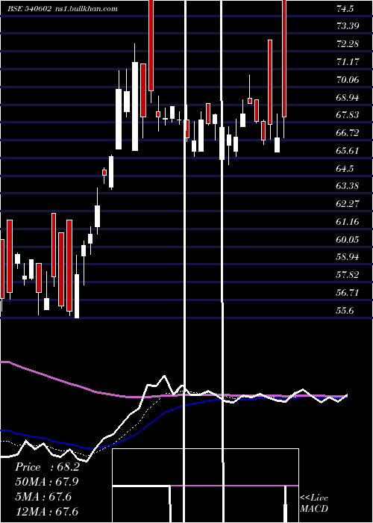This screenshot has height=523, width=373.
Task: Click the 55.6 price axis label
Action: 345,311
